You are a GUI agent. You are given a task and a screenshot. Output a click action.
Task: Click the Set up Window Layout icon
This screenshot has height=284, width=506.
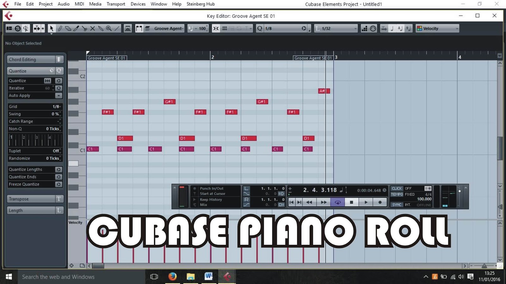pos(9,28)
